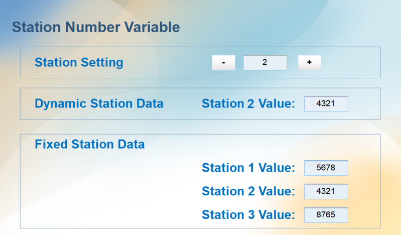Increase station setting with plus button
Screen dimensions: 401x235
pyautogui.click(x=310, y=63)
